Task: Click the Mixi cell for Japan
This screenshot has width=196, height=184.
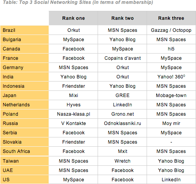Action: point(73,95)
